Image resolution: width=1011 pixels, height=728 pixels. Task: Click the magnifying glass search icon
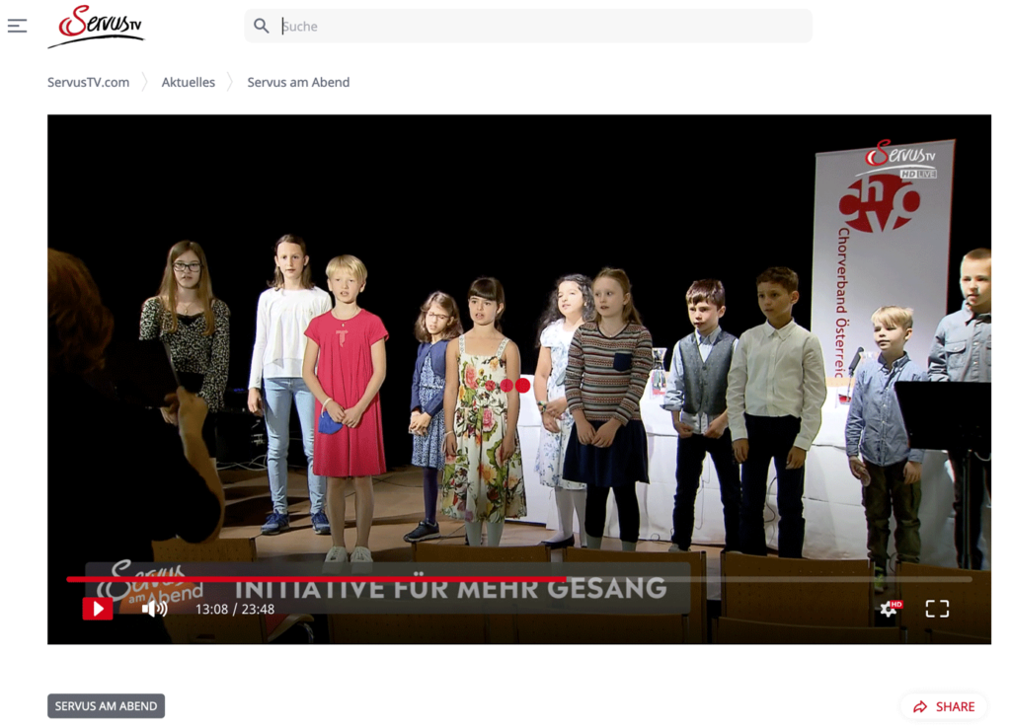pos(262,26)
